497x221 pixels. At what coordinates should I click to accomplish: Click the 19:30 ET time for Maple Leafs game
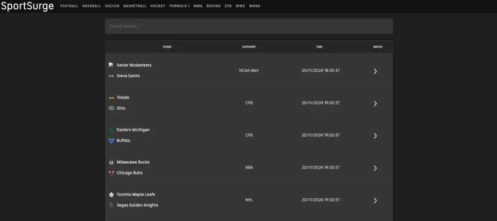[321, 200]
